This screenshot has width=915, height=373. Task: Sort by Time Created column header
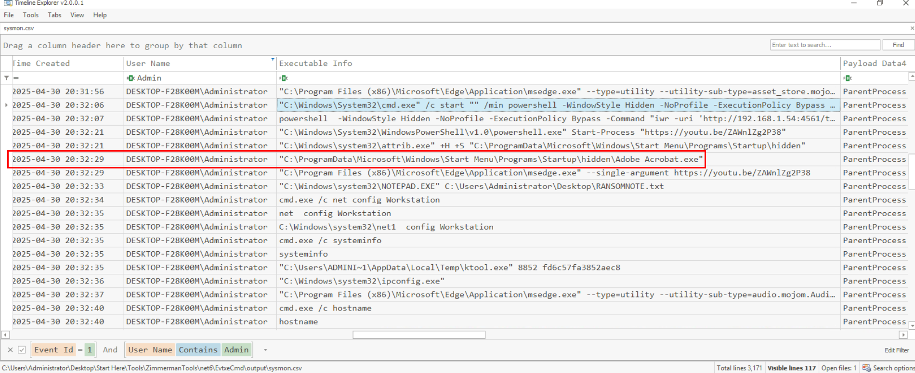pyautogui.click(x=68, y=64)
